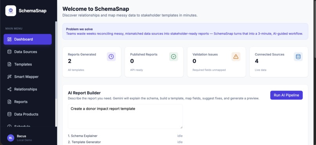Open the Published Reports card
This screenshot has height=145, width=316.
pyautogui.click(x=154, y=62)
